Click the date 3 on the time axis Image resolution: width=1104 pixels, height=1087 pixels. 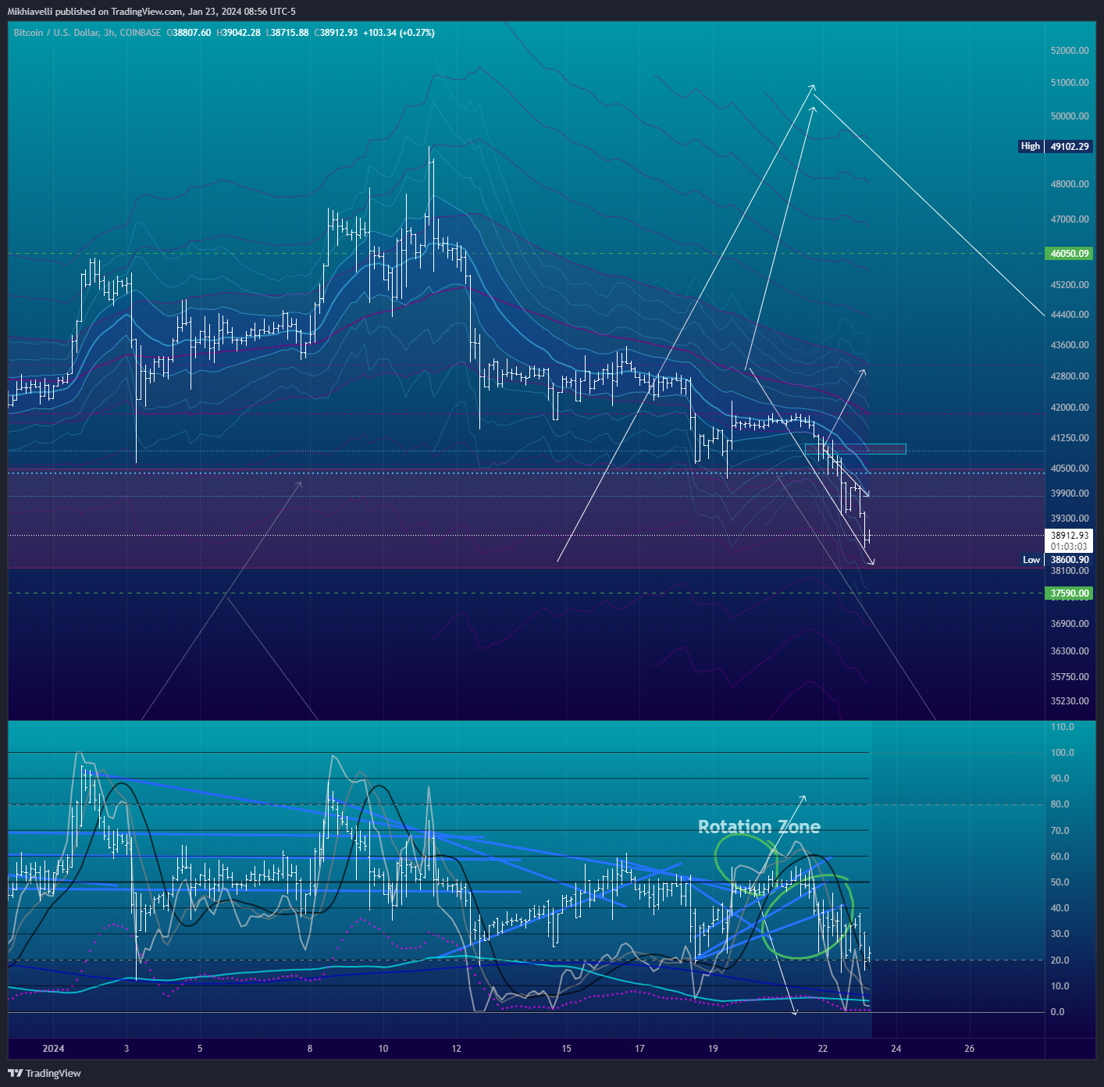tap(126, 1049)
